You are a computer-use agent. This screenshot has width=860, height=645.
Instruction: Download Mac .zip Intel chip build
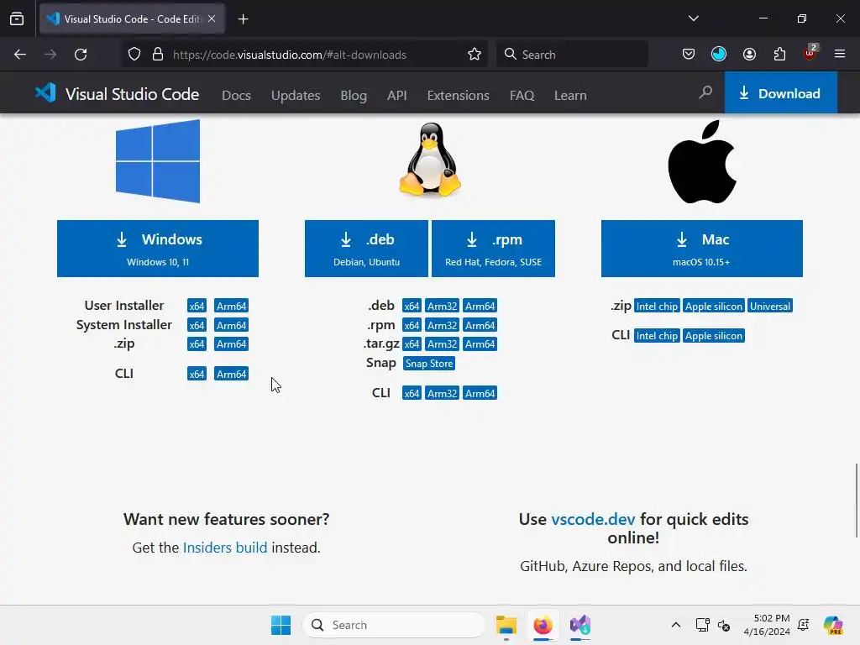point(657,306)
